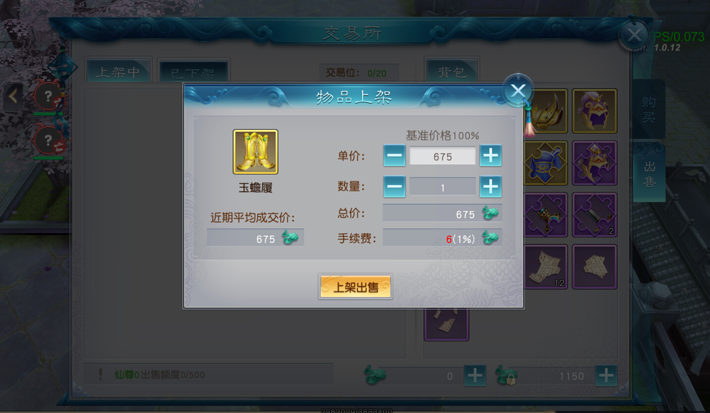The image size is (710, 413).
Task: Select the 出售 sell side tab
Action: [x=649, y=174]
